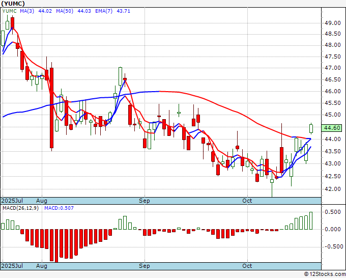
Task: Click the MA(50) value 44.03
Action: [84, 11]
